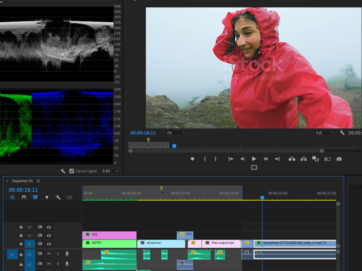This screenshot has width=362, height=271.
Task: Toggle safe margins below the play button
Action: [254, 167]
